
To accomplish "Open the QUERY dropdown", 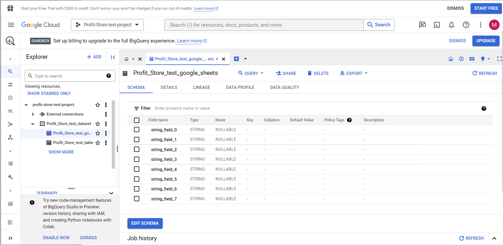I will click(251, 73).
